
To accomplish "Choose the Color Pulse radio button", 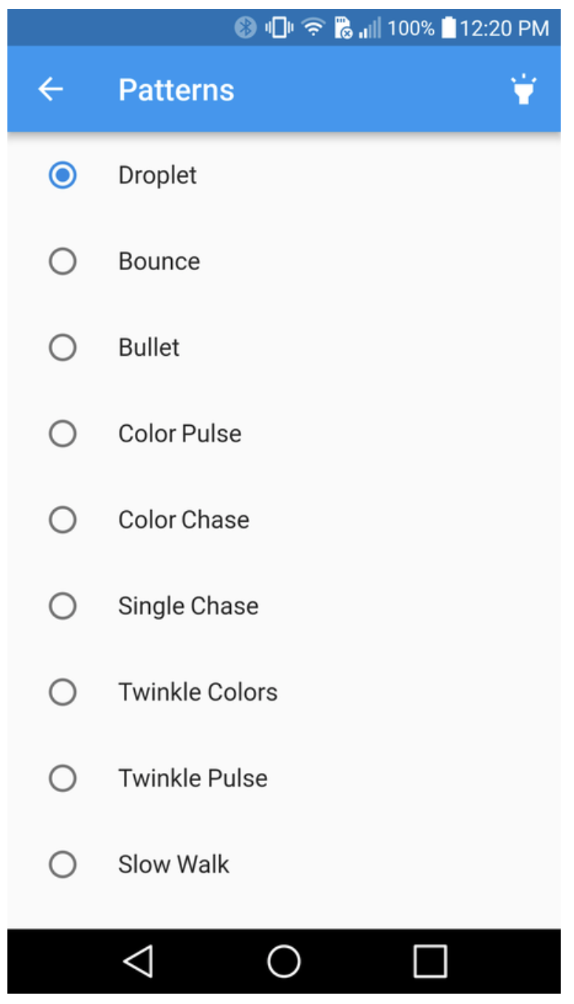I will pos(63,434).
